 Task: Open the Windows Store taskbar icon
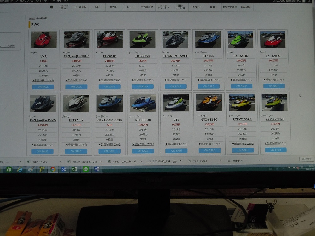(x=9, y=170)
